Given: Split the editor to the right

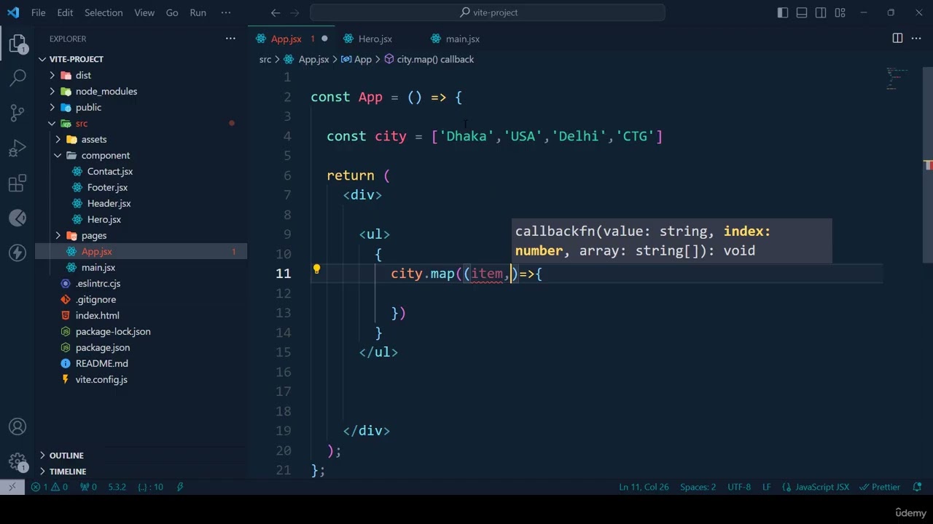Looking at the screenshot, I should [897, 39].
